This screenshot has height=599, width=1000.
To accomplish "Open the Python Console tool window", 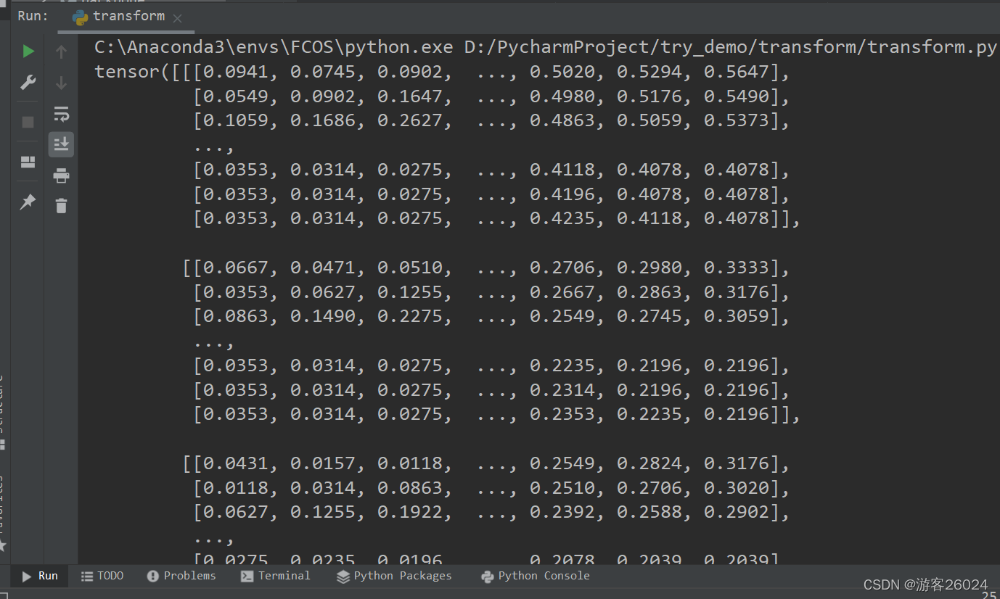I will point(536,576).
